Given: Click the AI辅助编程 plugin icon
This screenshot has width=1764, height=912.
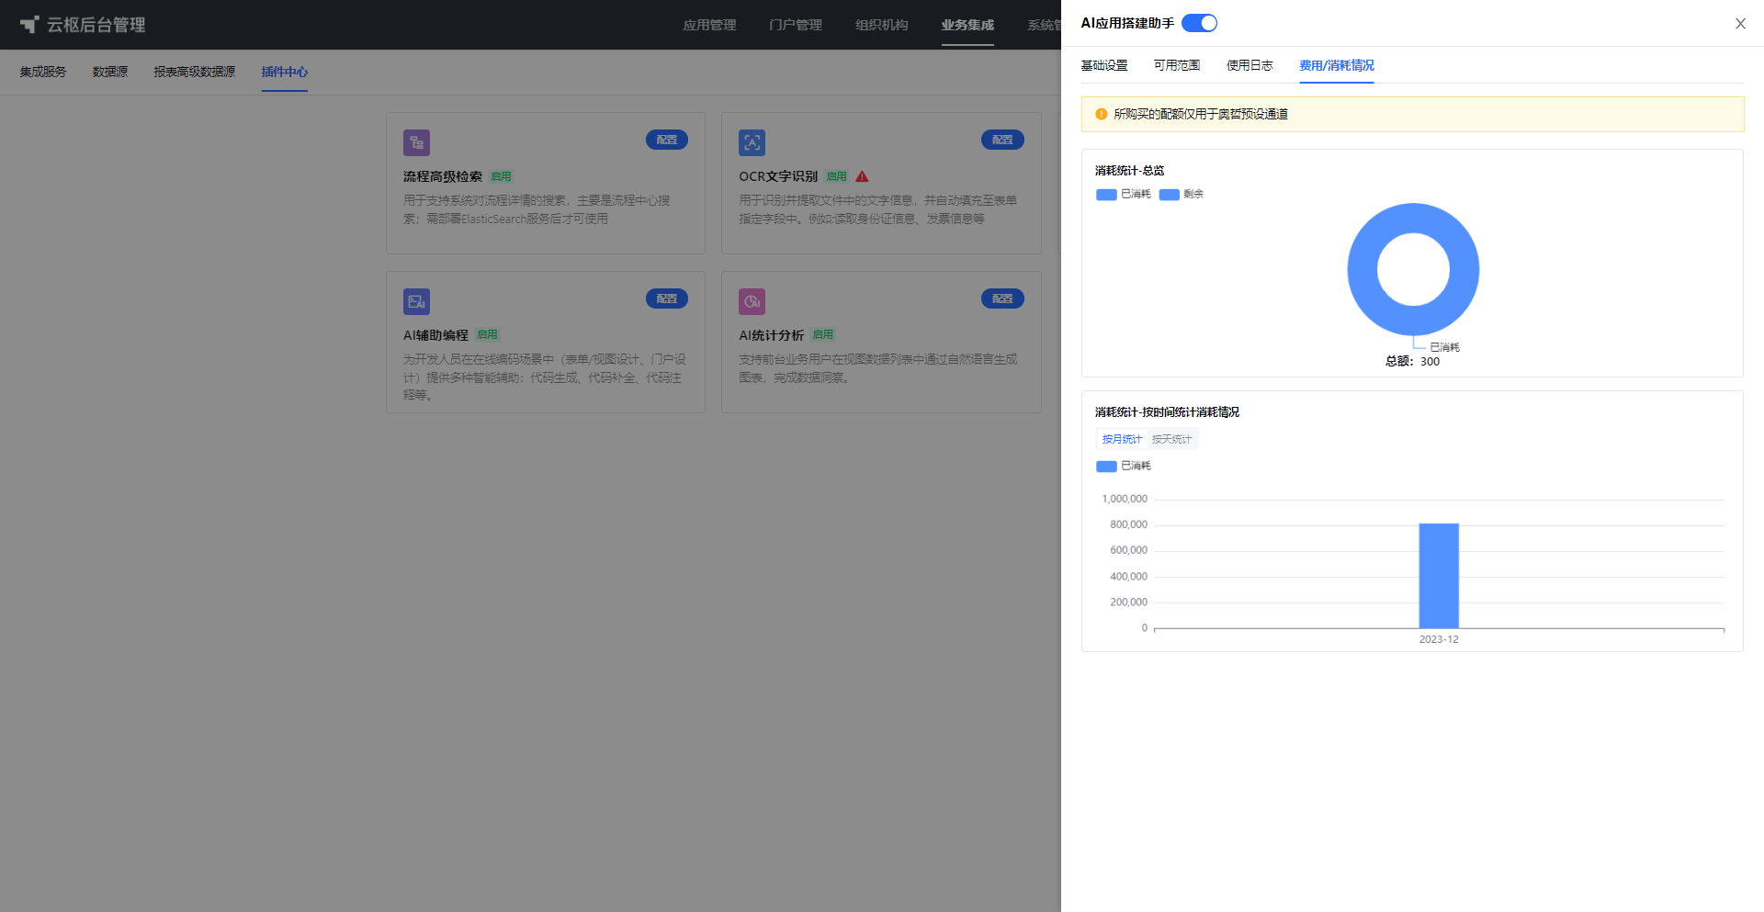Looking at the screenshot, I should click(416, 301).
